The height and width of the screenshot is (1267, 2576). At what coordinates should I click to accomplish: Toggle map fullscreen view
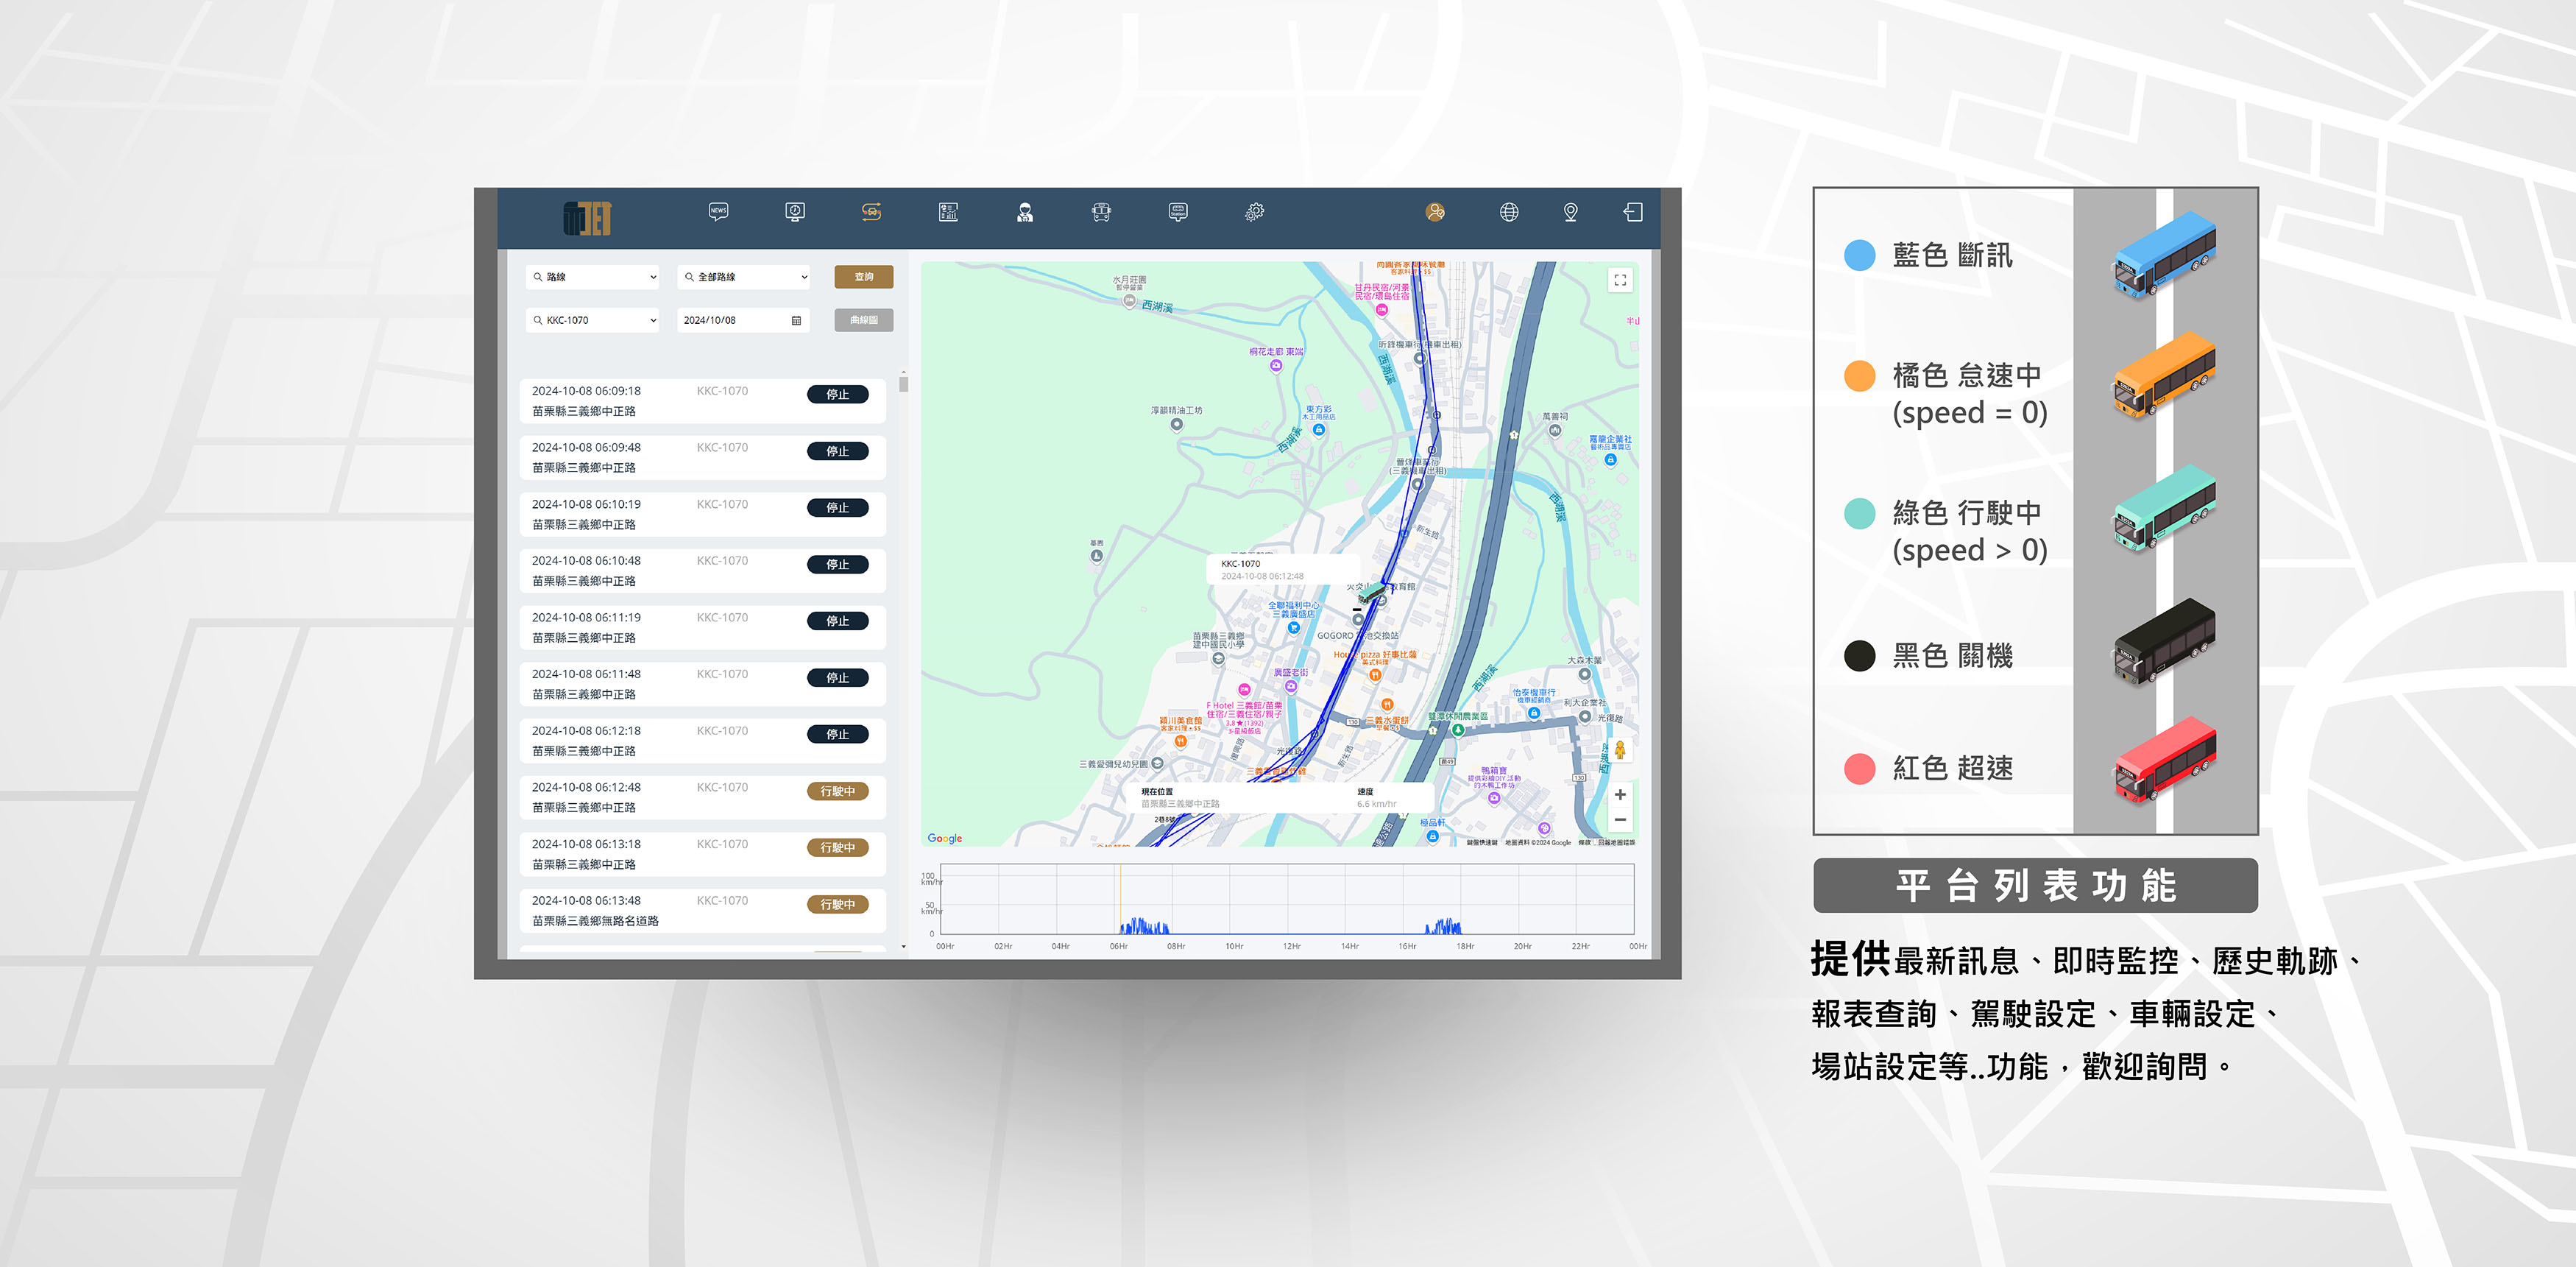point(1620,281)
